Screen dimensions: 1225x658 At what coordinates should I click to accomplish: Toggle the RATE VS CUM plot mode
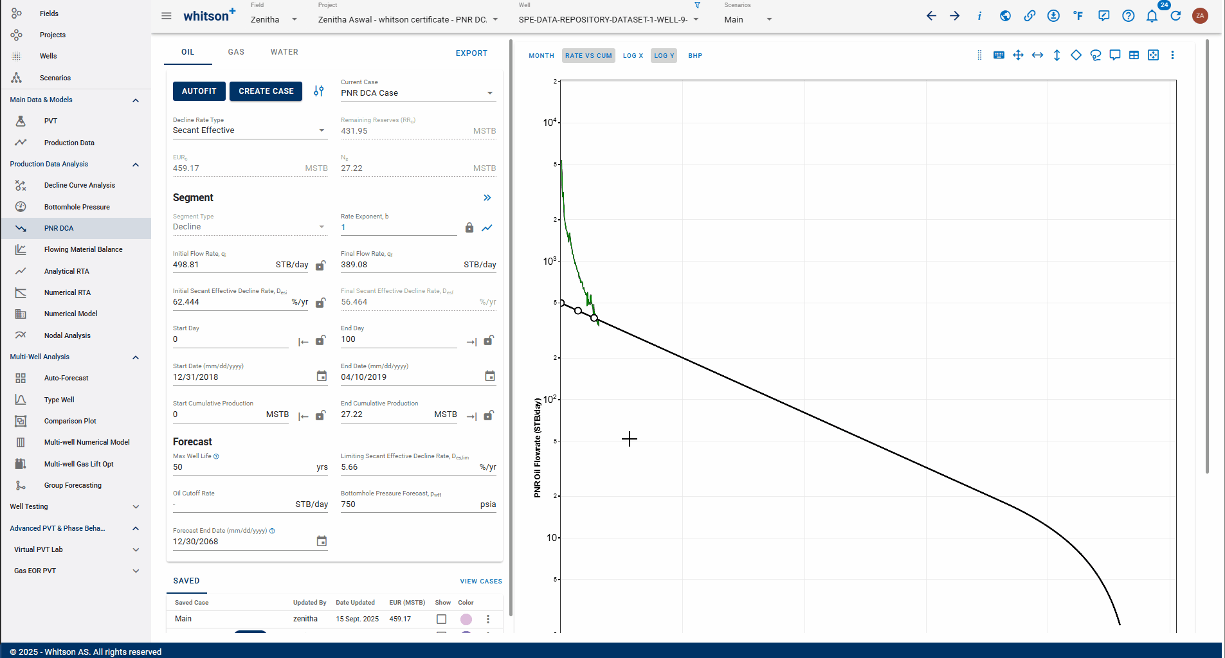[x=588, y=56]
